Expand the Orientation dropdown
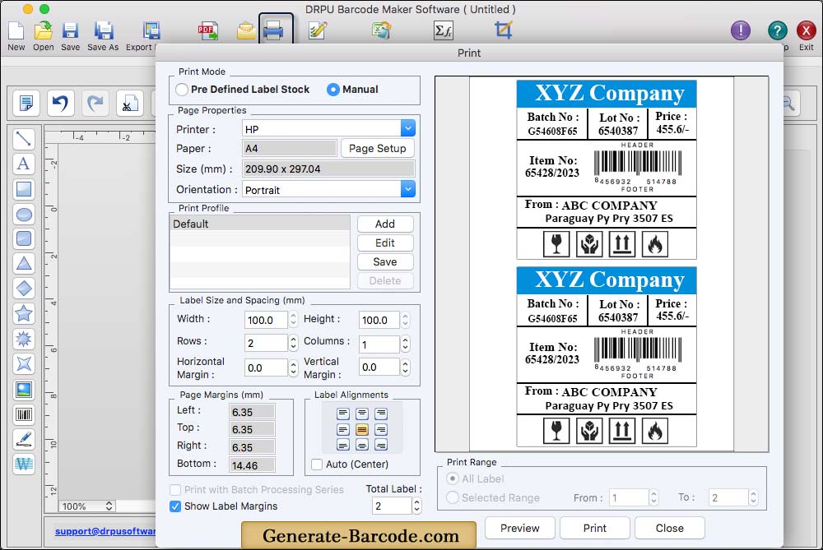The height and width of the screenshot is (550, 823). point(408,189)
